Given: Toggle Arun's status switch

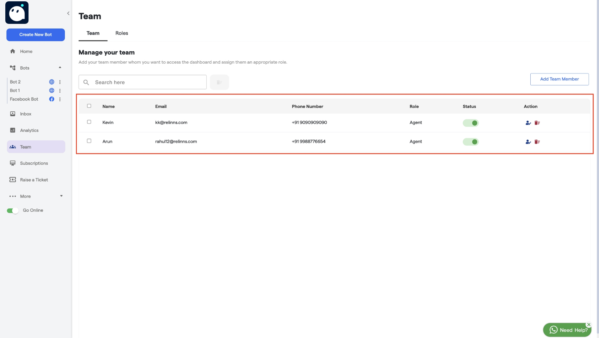Looking at the screenshot, I should (x=471, y=142).
